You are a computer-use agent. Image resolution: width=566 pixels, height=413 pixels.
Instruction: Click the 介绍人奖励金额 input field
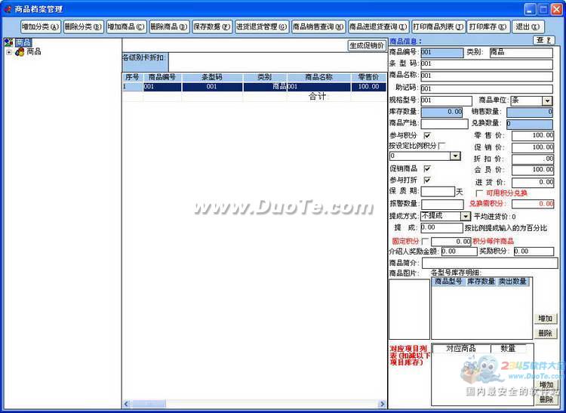(x=459, y=251)
